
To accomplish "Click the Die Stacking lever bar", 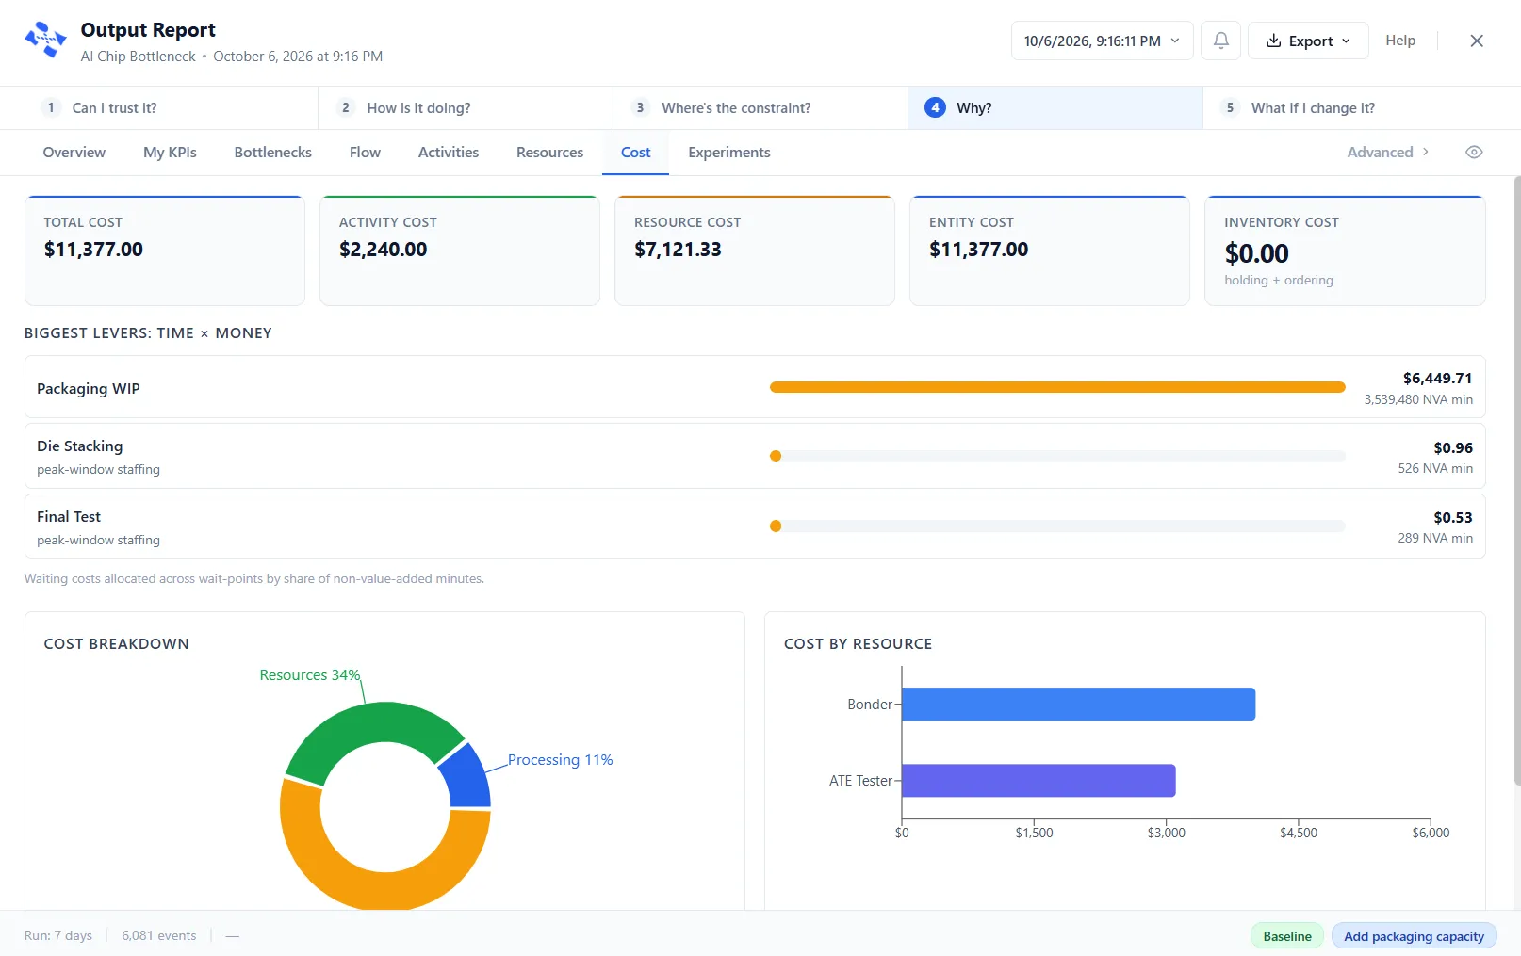I will [1057, 456].
